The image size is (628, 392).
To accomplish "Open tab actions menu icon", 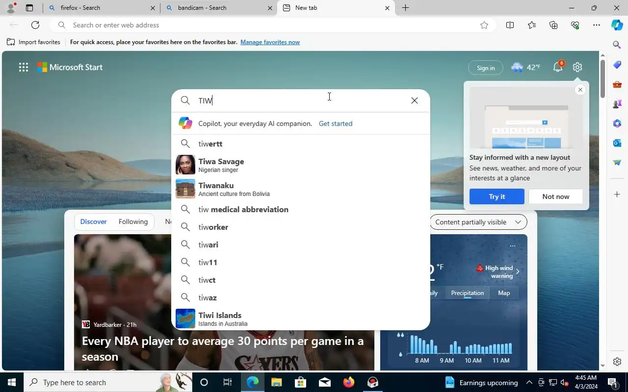I will [29, 8].
